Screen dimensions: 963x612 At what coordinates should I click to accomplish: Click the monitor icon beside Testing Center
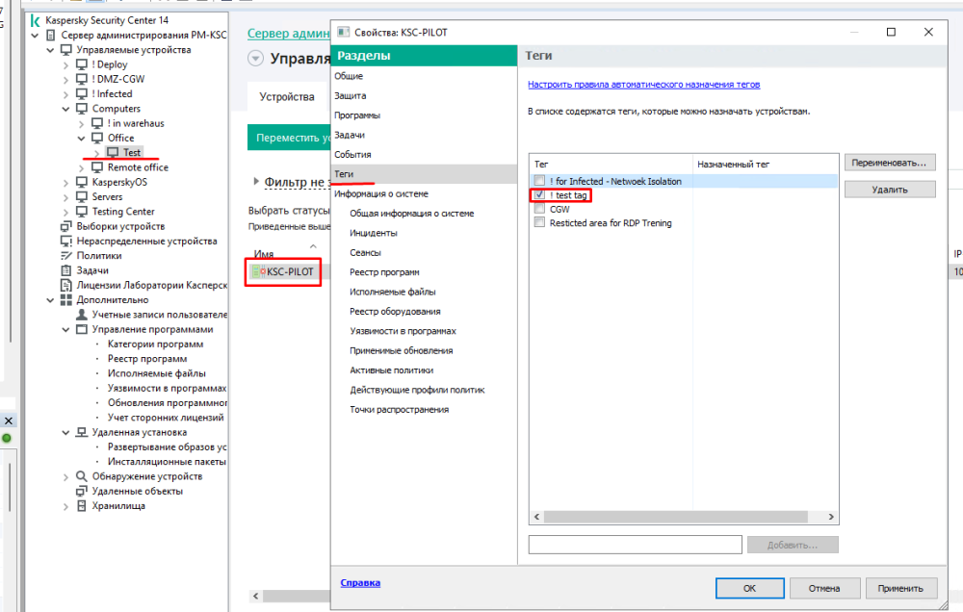82,212
